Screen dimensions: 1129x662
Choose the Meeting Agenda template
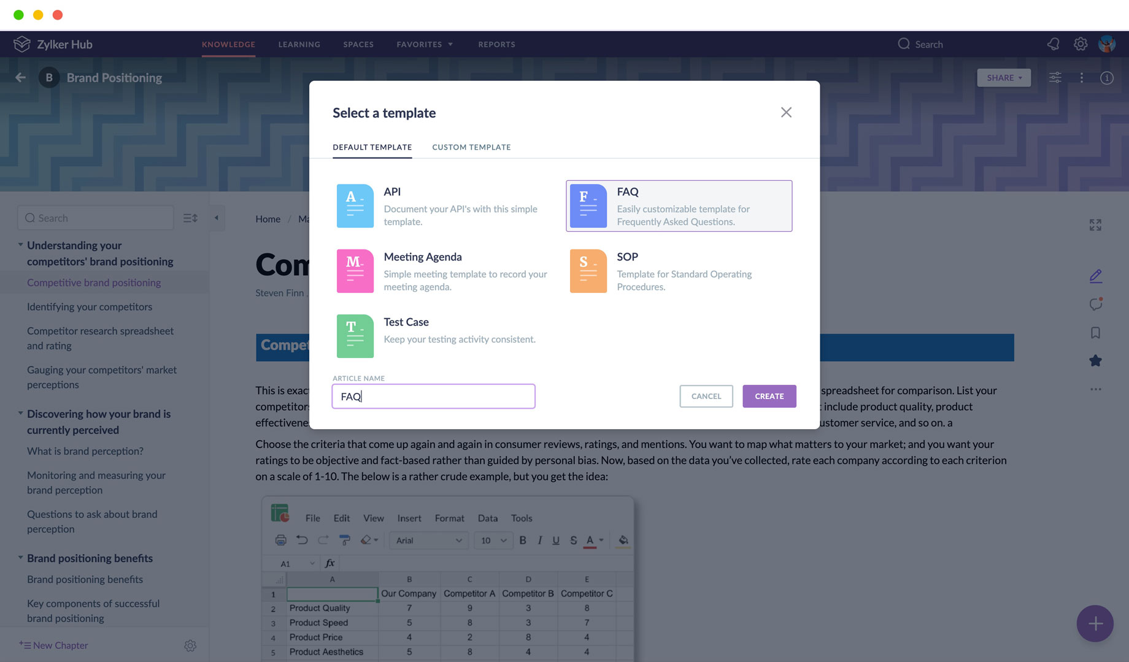coord(443,271)
